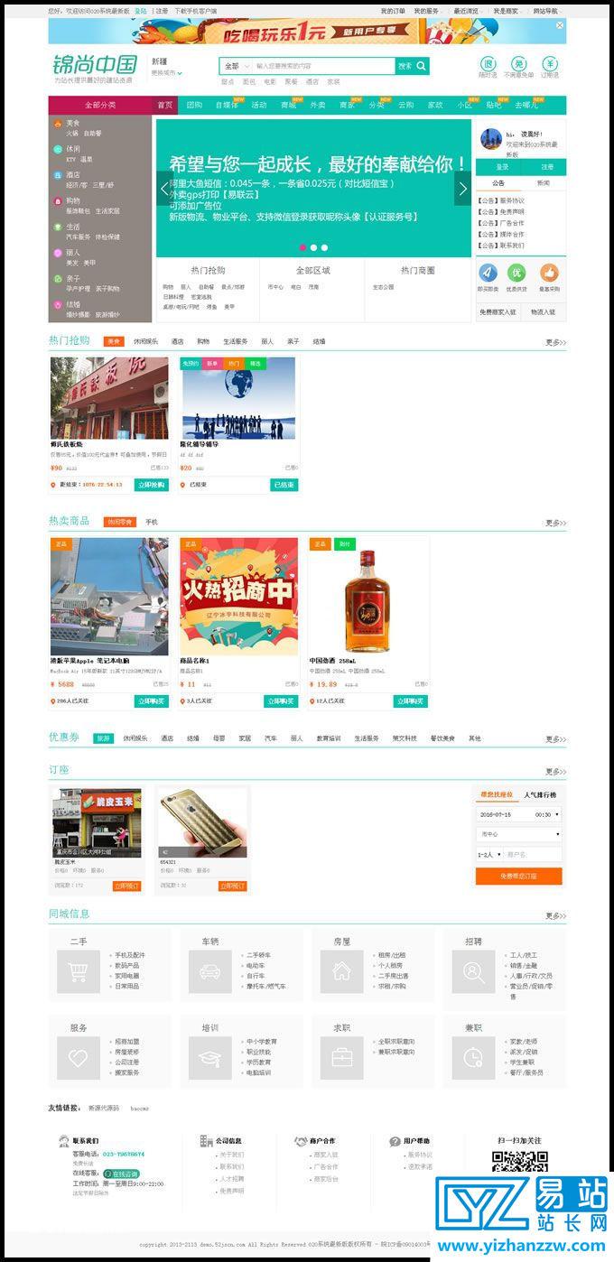Click the 求职 briefcase icon
Viewport: 614px width, 1262px height.
tap(342, 1058)
